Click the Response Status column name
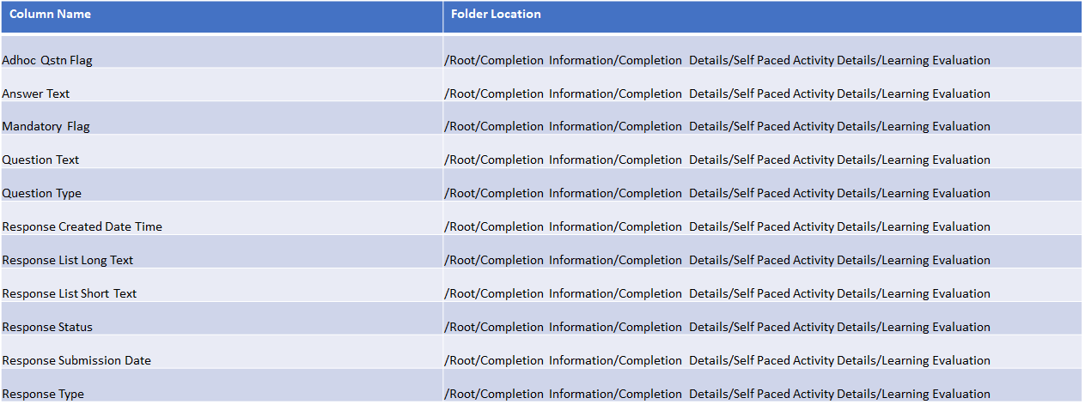This screenshot has height=410, width=1085. [47, 328]
